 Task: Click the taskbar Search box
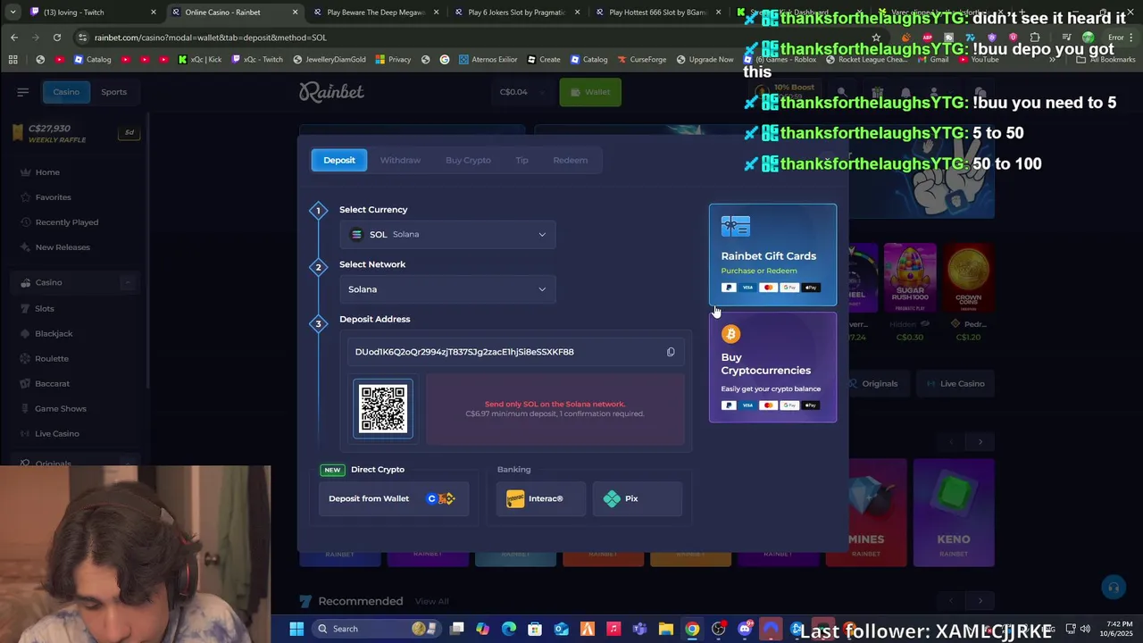coord(375,629)
